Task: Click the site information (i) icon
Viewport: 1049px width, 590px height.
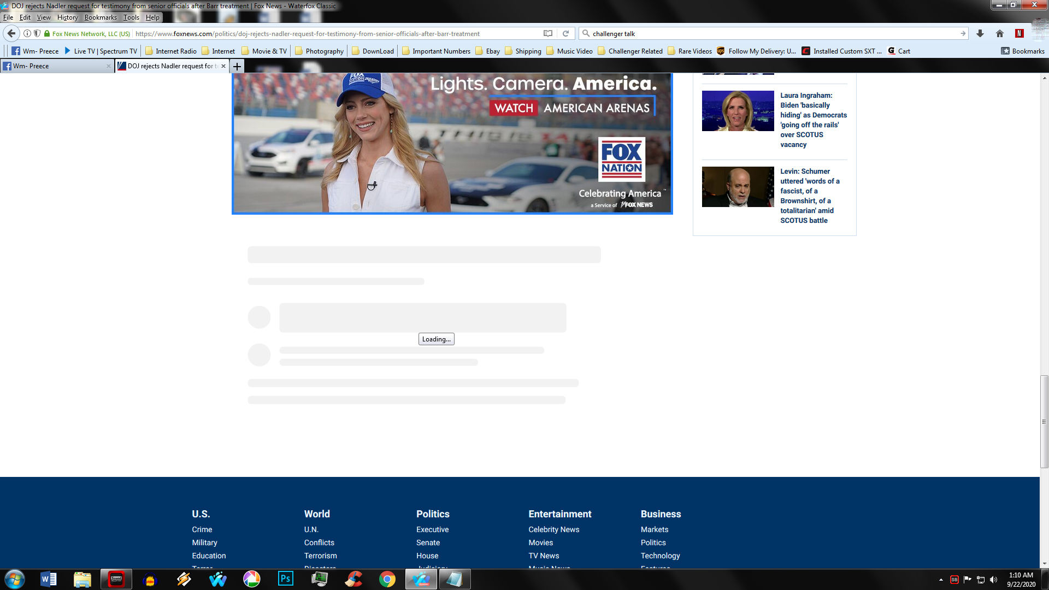Action: point(27,33)
